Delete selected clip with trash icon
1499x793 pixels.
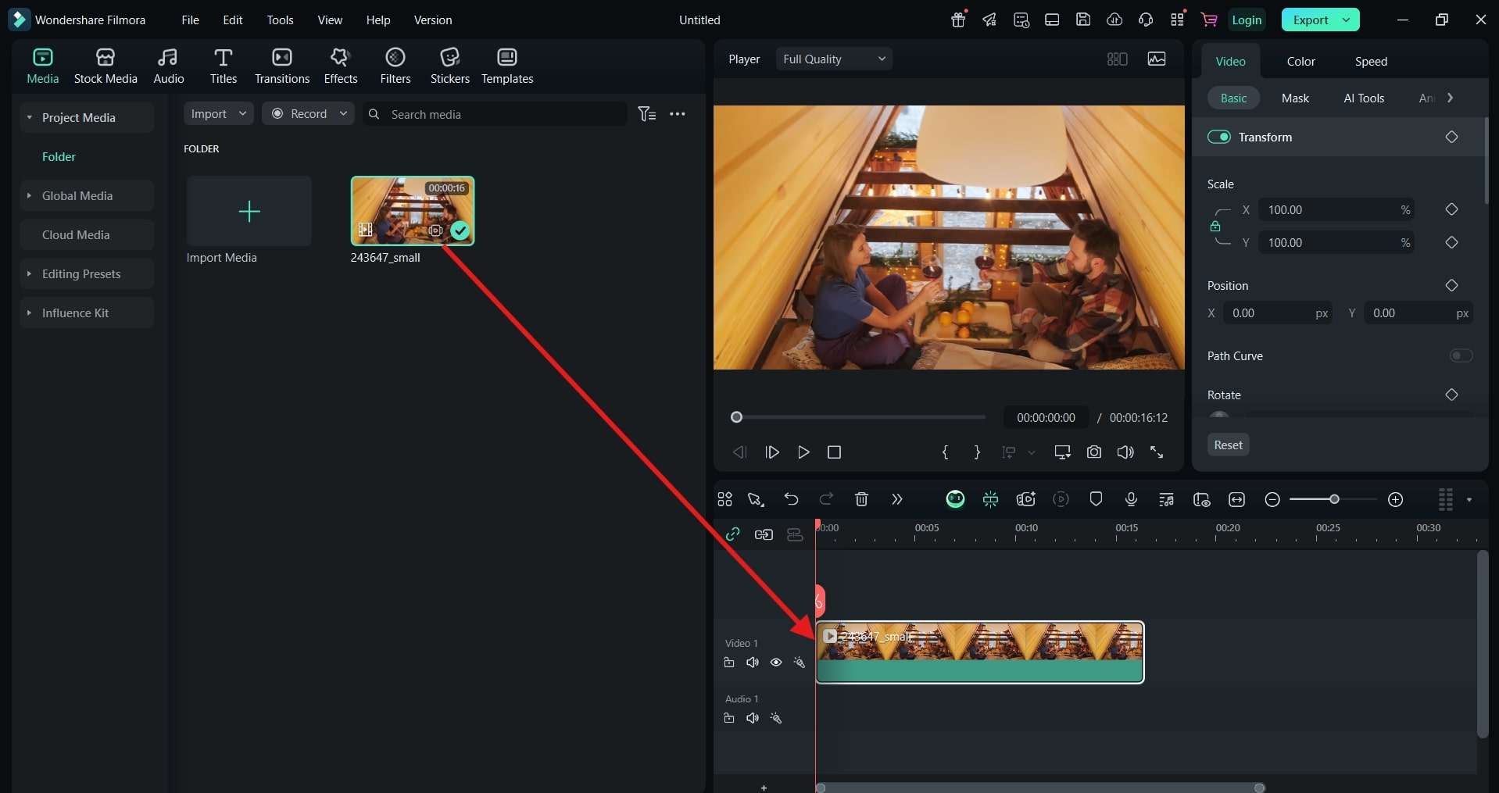861,499
